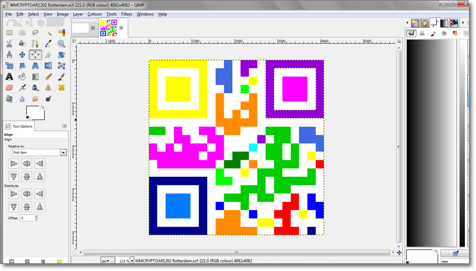Align right edge of target

[40, 163]
